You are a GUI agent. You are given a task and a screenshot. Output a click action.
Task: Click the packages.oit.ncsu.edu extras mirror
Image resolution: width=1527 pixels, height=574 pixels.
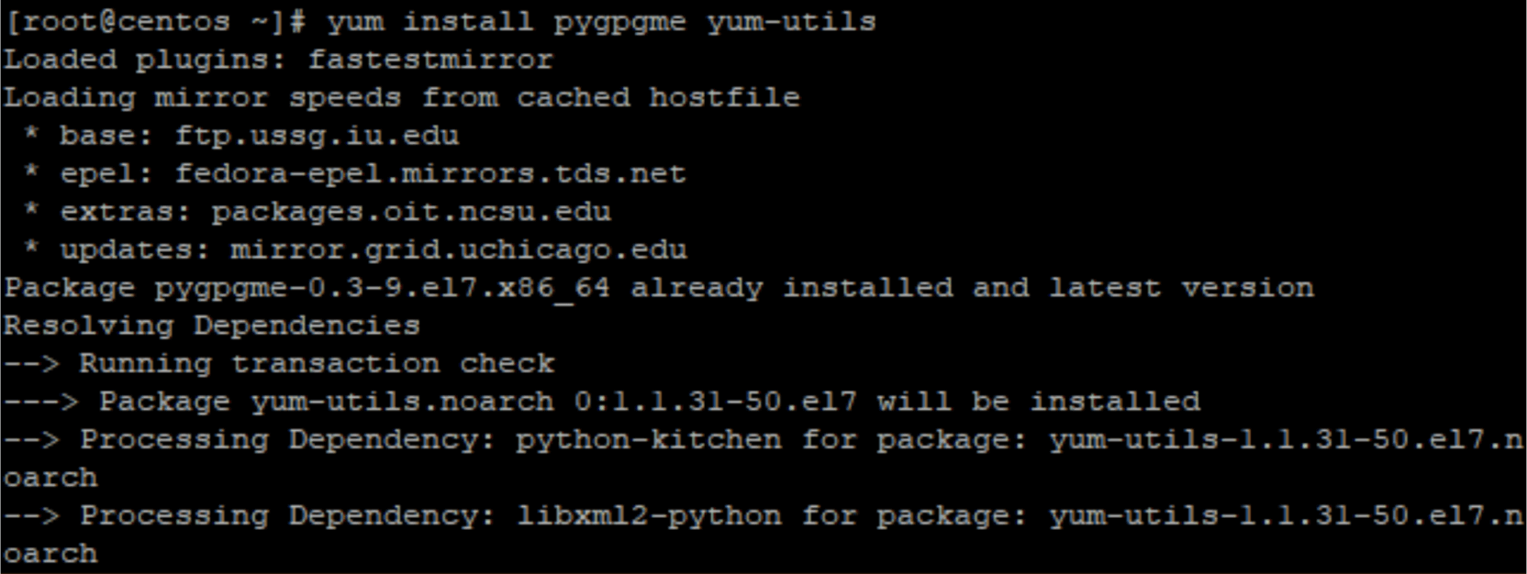coord(411,212)
